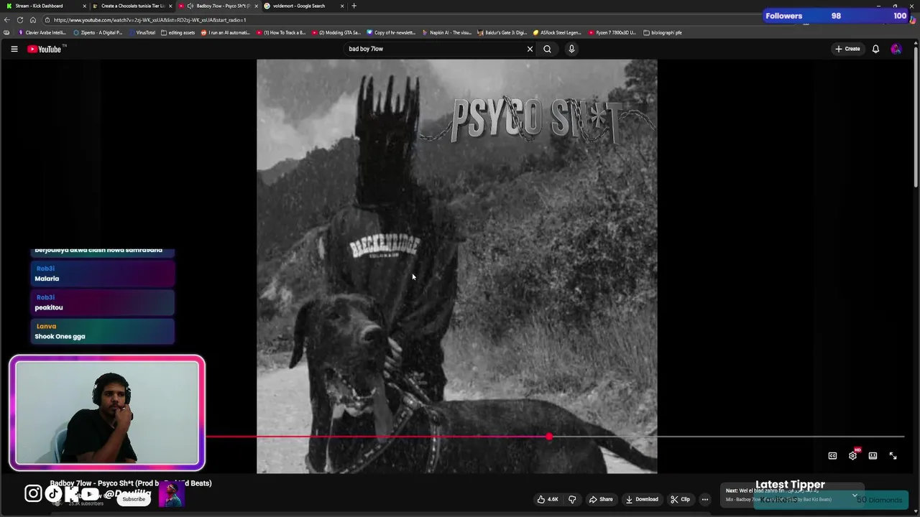This screenshot has width=920, height=517.
Task: Close the Kick Dashboard tab
Action: pos(84,6)
